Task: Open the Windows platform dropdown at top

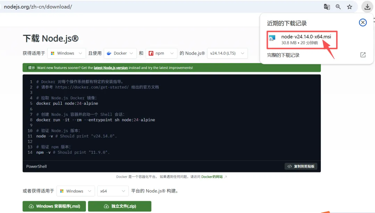Action: (66, 53)
